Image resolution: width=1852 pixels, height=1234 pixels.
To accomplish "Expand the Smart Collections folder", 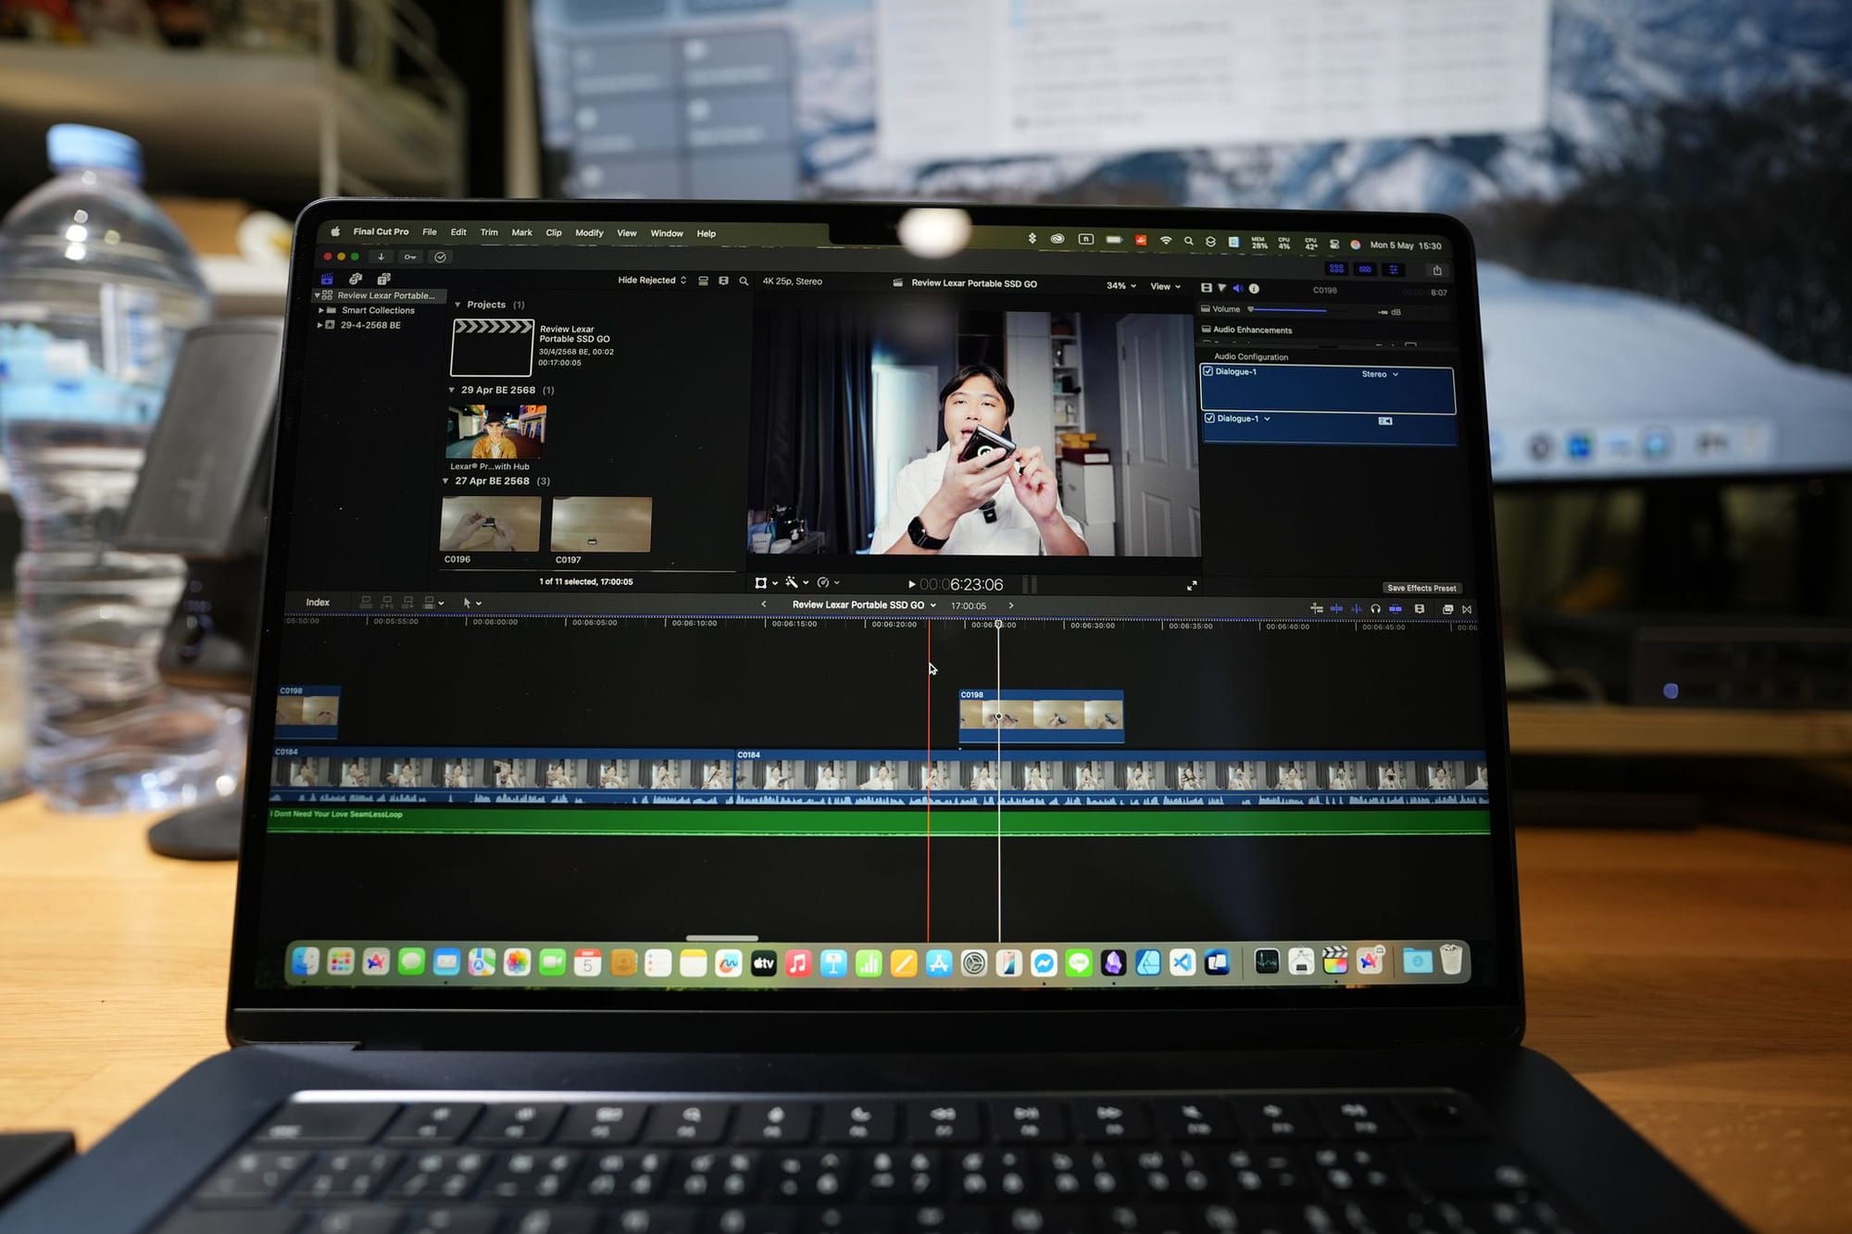I will pos(320,310).
